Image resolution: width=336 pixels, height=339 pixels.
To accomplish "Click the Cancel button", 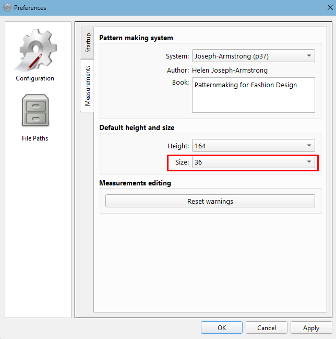I will 267,328.
